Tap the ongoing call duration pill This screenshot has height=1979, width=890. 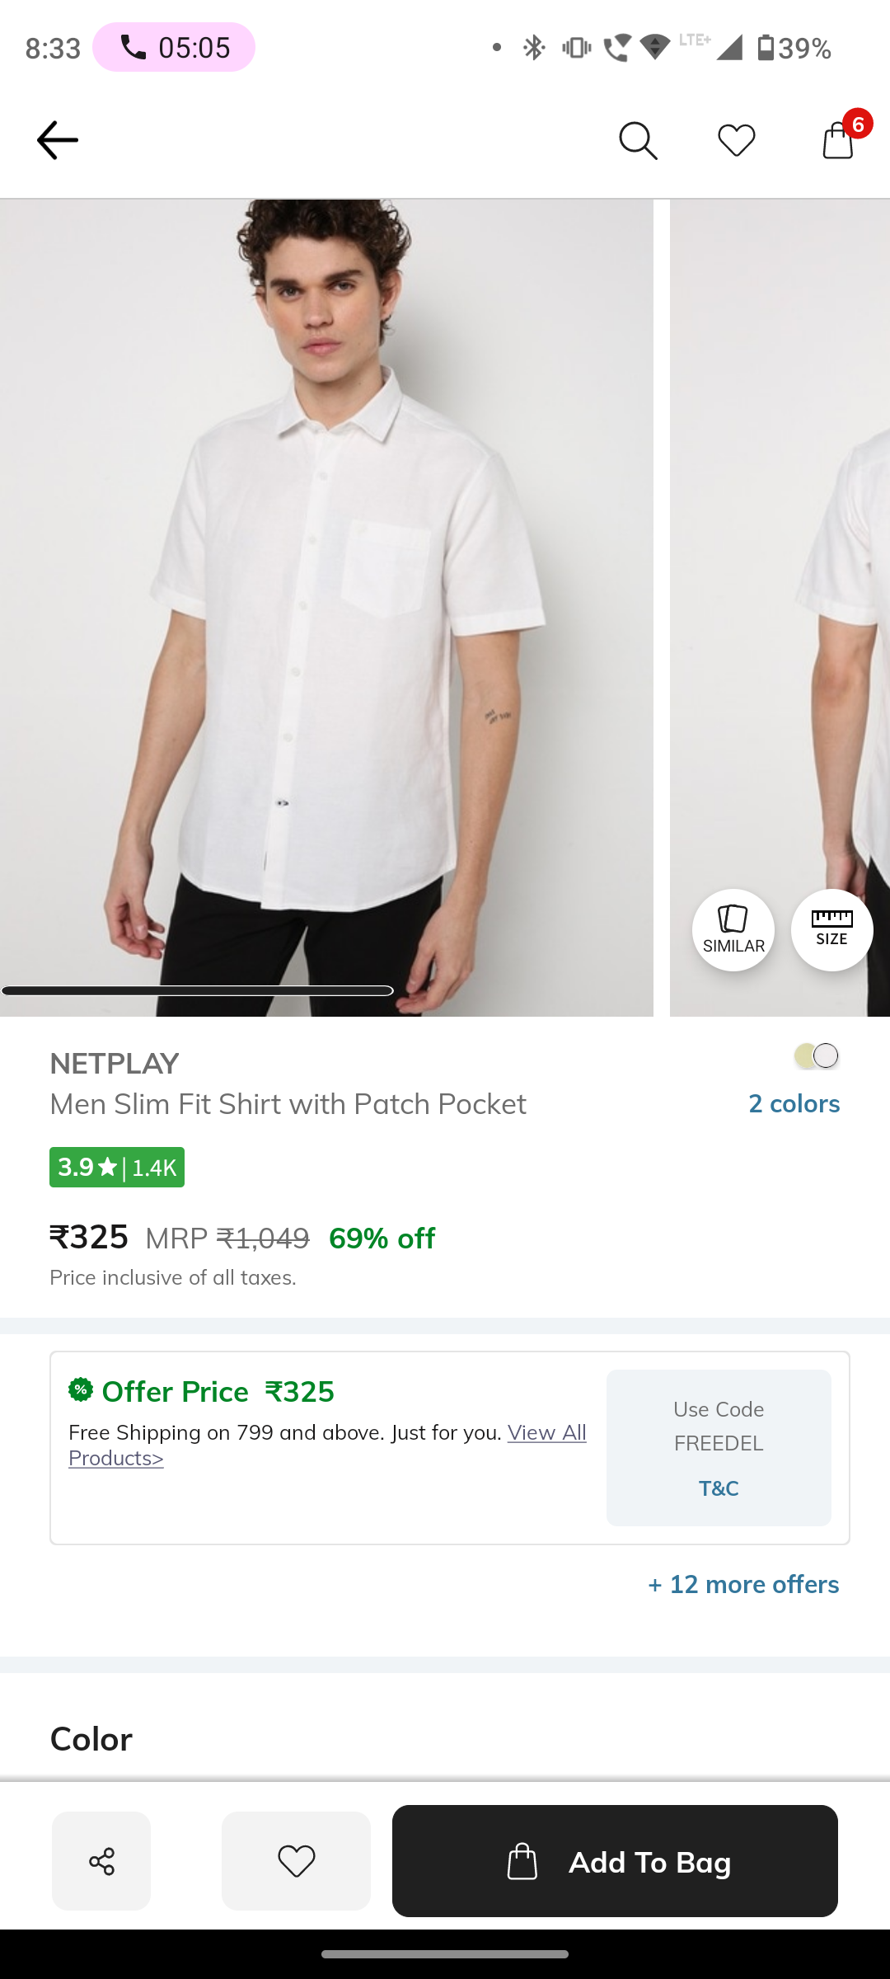tap(174, 47)
